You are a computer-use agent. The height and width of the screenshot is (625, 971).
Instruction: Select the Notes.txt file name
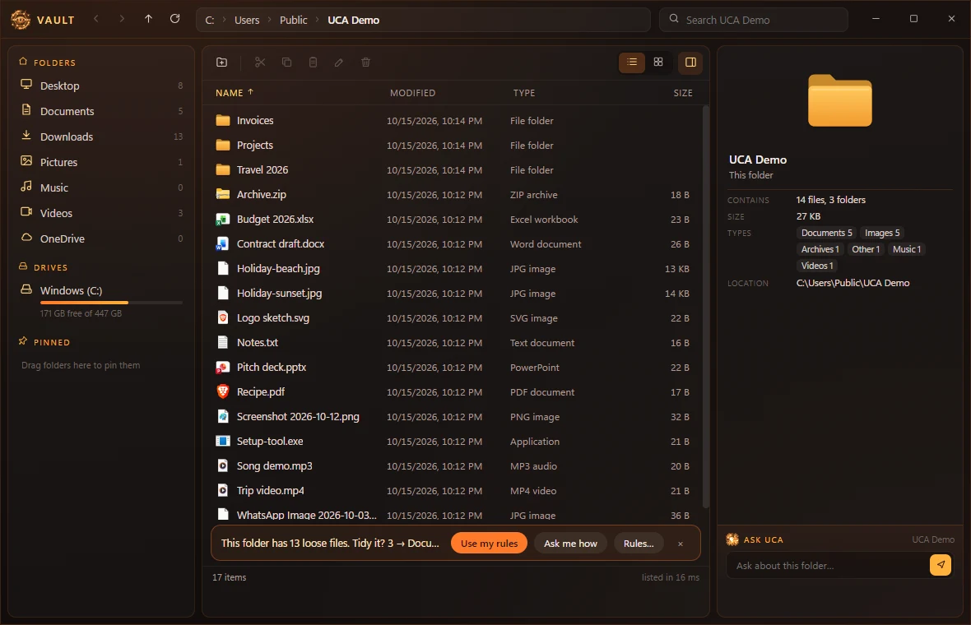coord(257,342)
